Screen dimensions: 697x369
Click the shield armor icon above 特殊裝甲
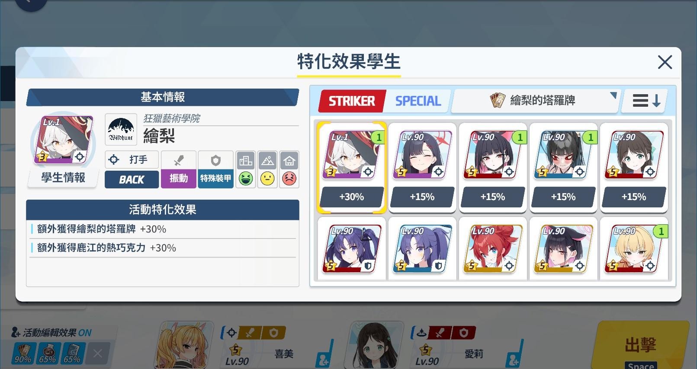[x=215, y=161]
